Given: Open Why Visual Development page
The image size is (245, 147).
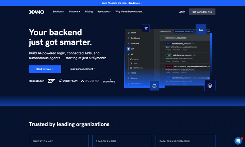Looking at the screenshot, I should pyautogui.click(x=129, y=12).
